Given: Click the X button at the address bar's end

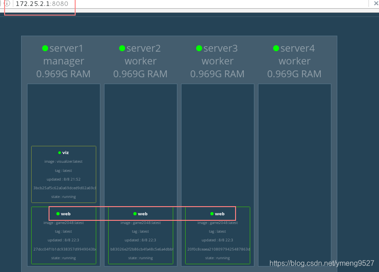Looking at the screenshot, I should click(376, 3).
